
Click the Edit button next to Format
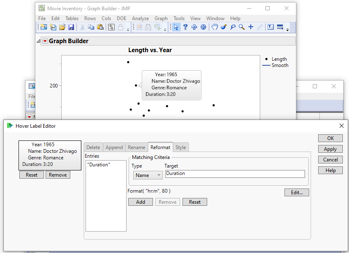point(296,192)
